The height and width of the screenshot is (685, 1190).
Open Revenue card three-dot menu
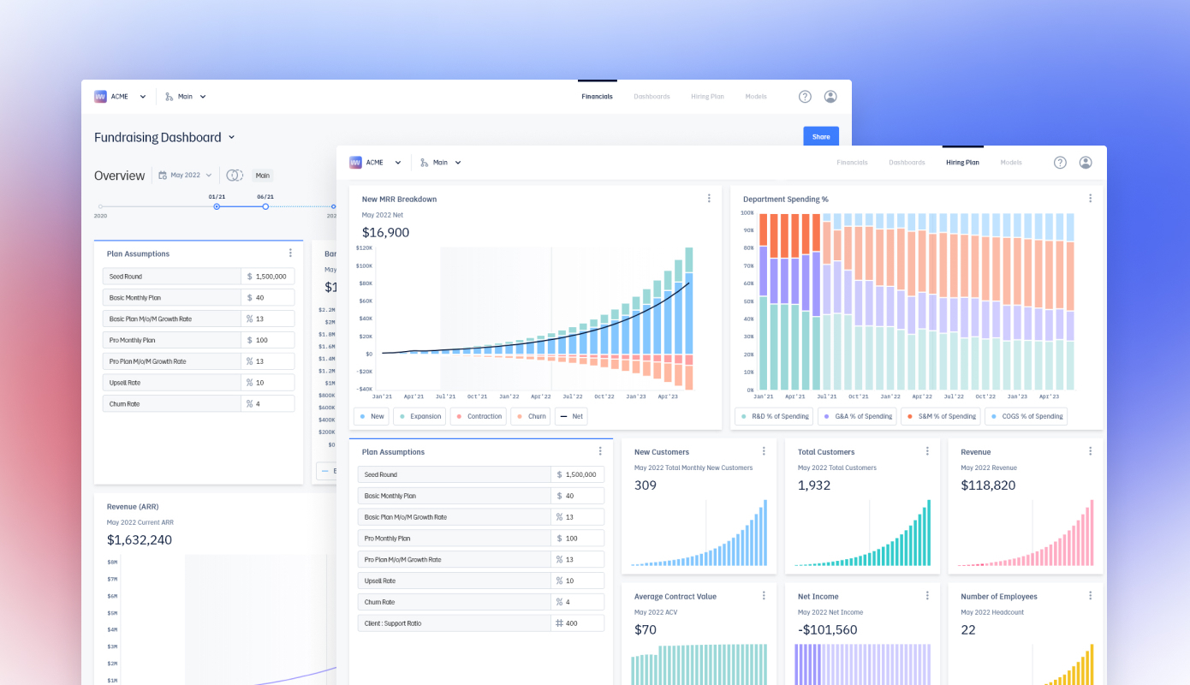click(x=1091, y=451)
